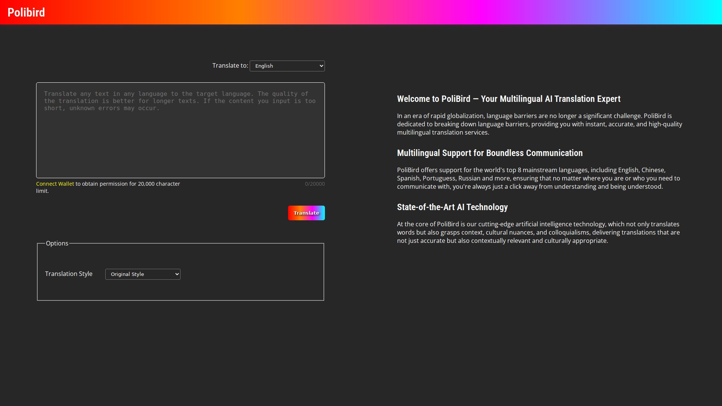The width and height of the screenshot is (722, 406).
Task: Click the 0/20000 character counter
Action: coord(314,184)
